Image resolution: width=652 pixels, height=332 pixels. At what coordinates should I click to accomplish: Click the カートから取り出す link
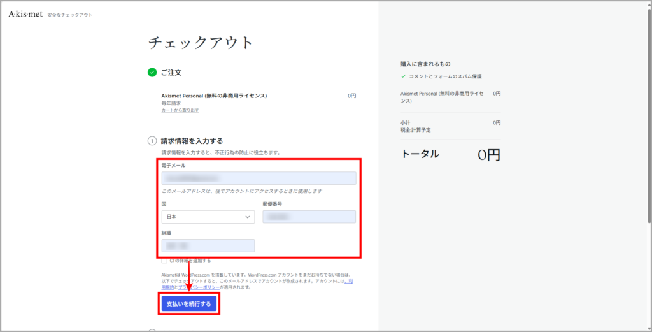[x=180, y=110]
